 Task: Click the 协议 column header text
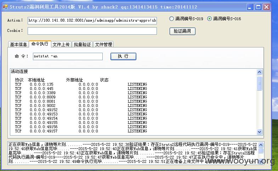19,80
